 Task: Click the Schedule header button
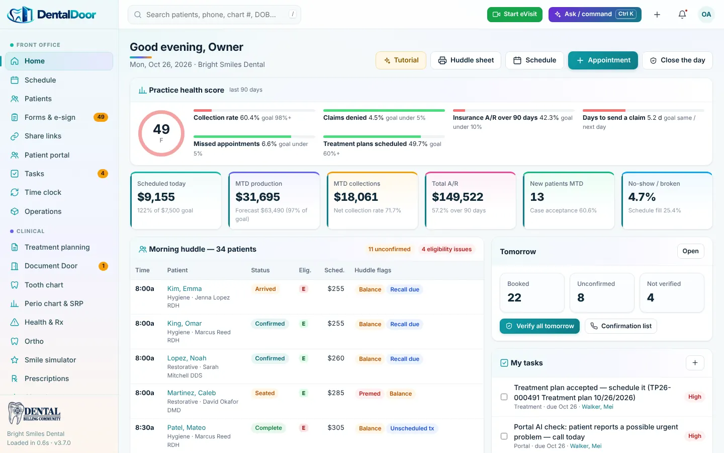coord(534,60)
